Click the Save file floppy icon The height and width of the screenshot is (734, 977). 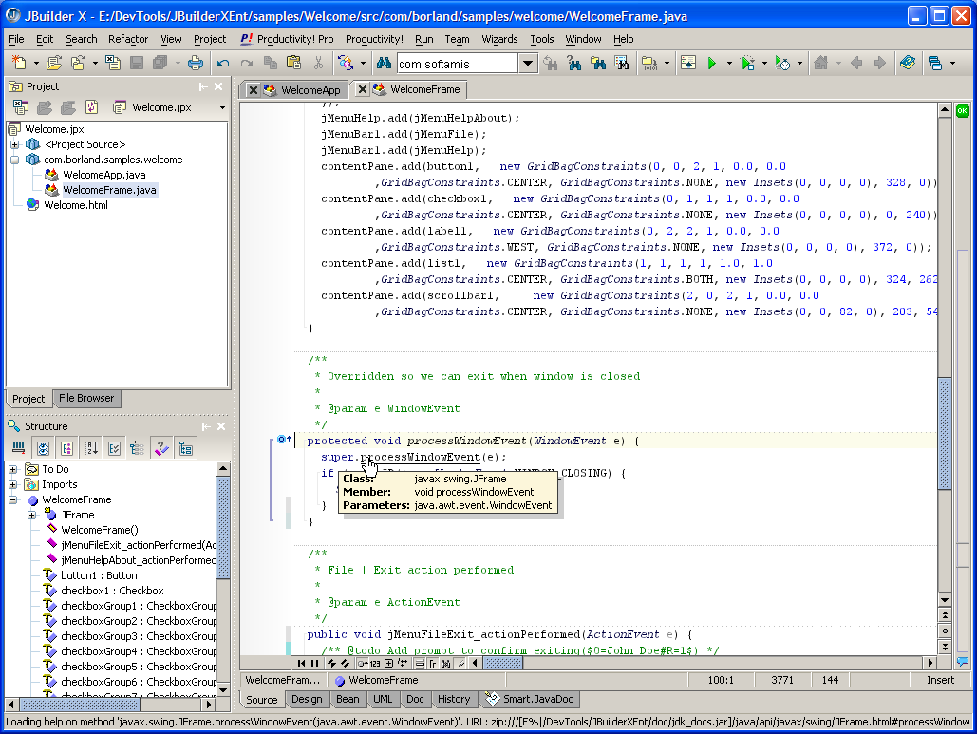pos(137,64)
